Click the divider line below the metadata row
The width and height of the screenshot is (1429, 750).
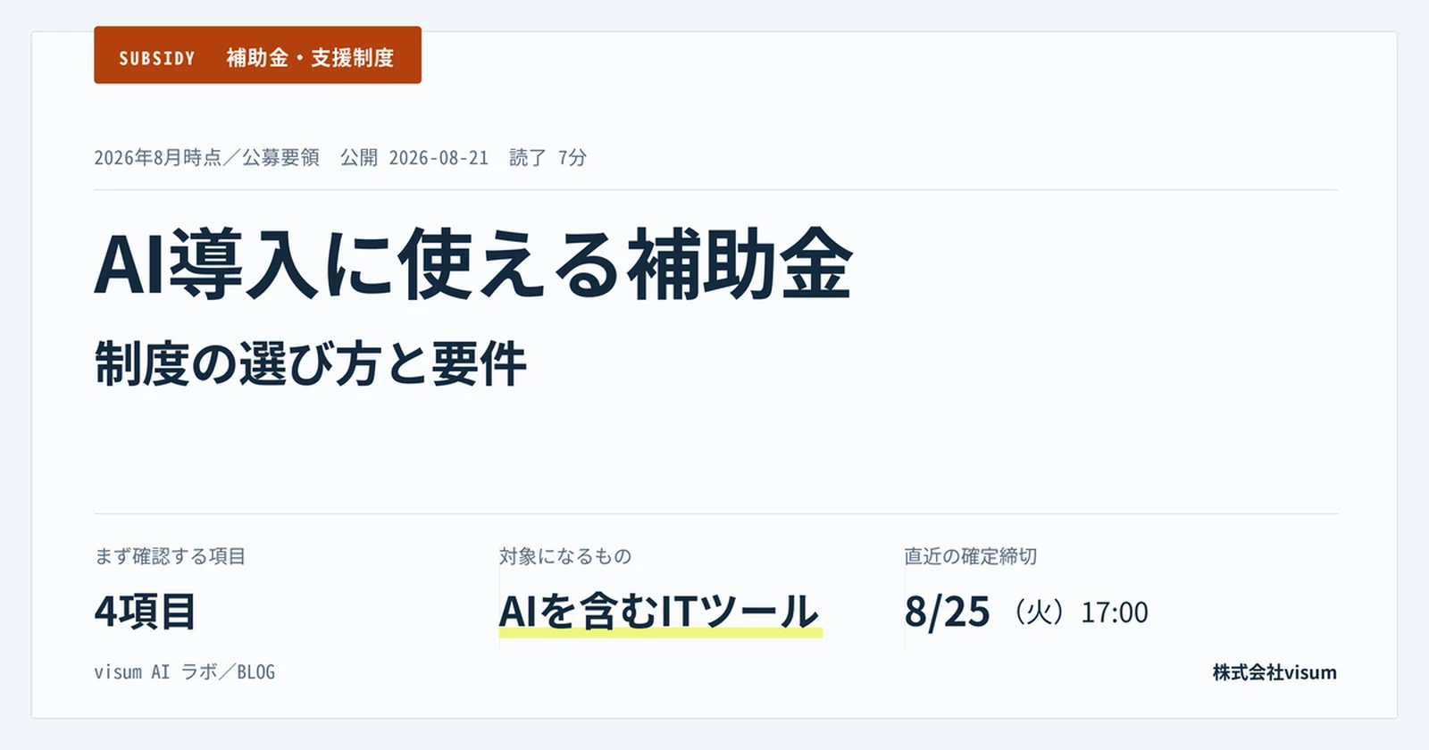pyautogui.click(x=715, y=189)
